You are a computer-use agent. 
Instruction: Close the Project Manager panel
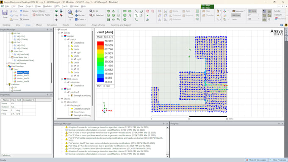coord(51,30)
